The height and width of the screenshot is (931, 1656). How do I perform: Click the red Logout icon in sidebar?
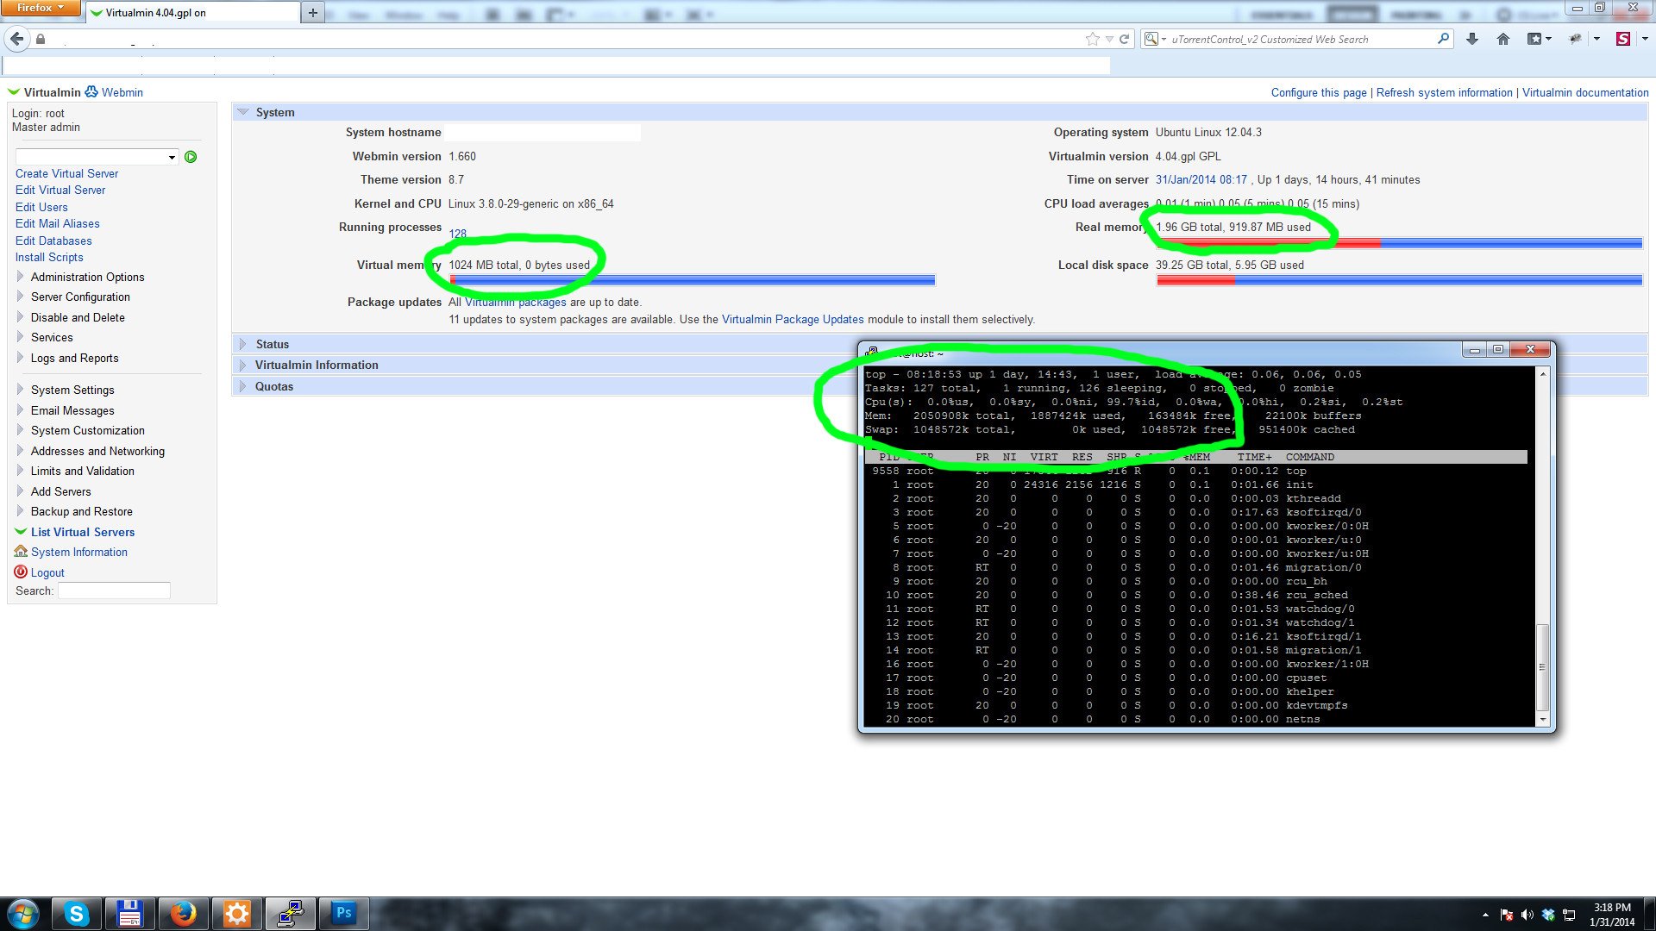tap(21, 572)
